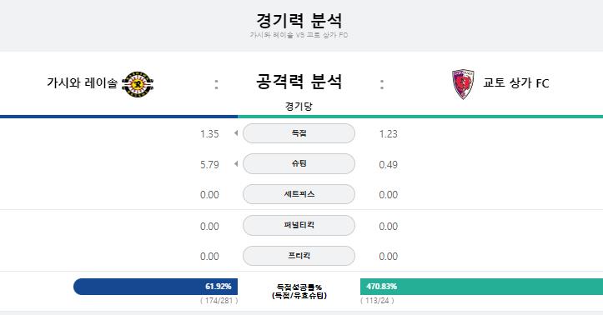Viewport: 603px width, 315px height.
Task: Click the 1.35 goals value for Kashiwa
Action: tap(209, 134)
